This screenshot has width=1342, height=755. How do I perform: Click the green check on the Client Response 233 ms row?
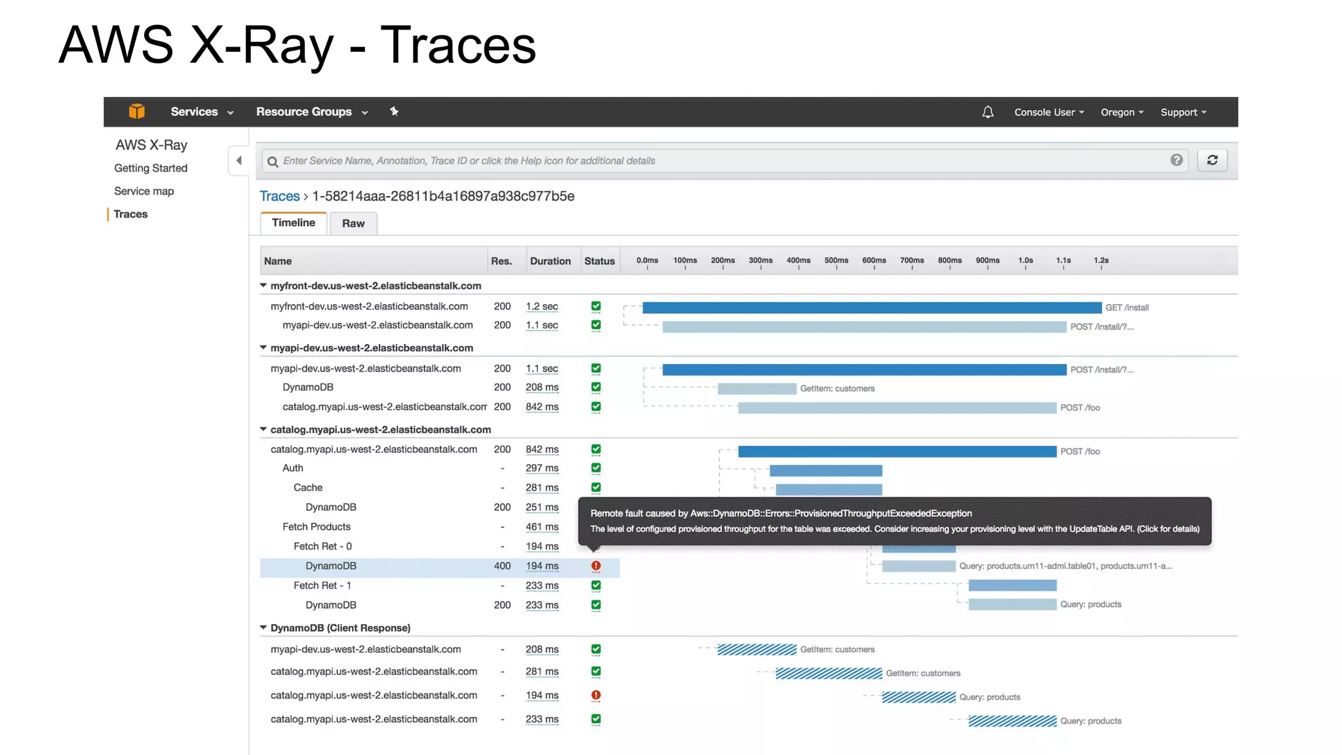pyautogui.click(x=596, y=719)
